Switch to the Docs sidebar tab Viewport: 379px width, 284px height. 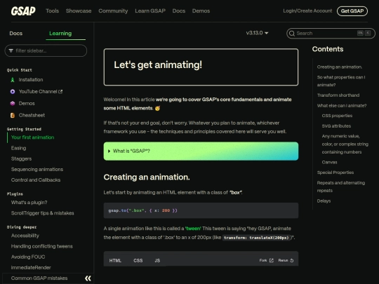tap(16, 34)
